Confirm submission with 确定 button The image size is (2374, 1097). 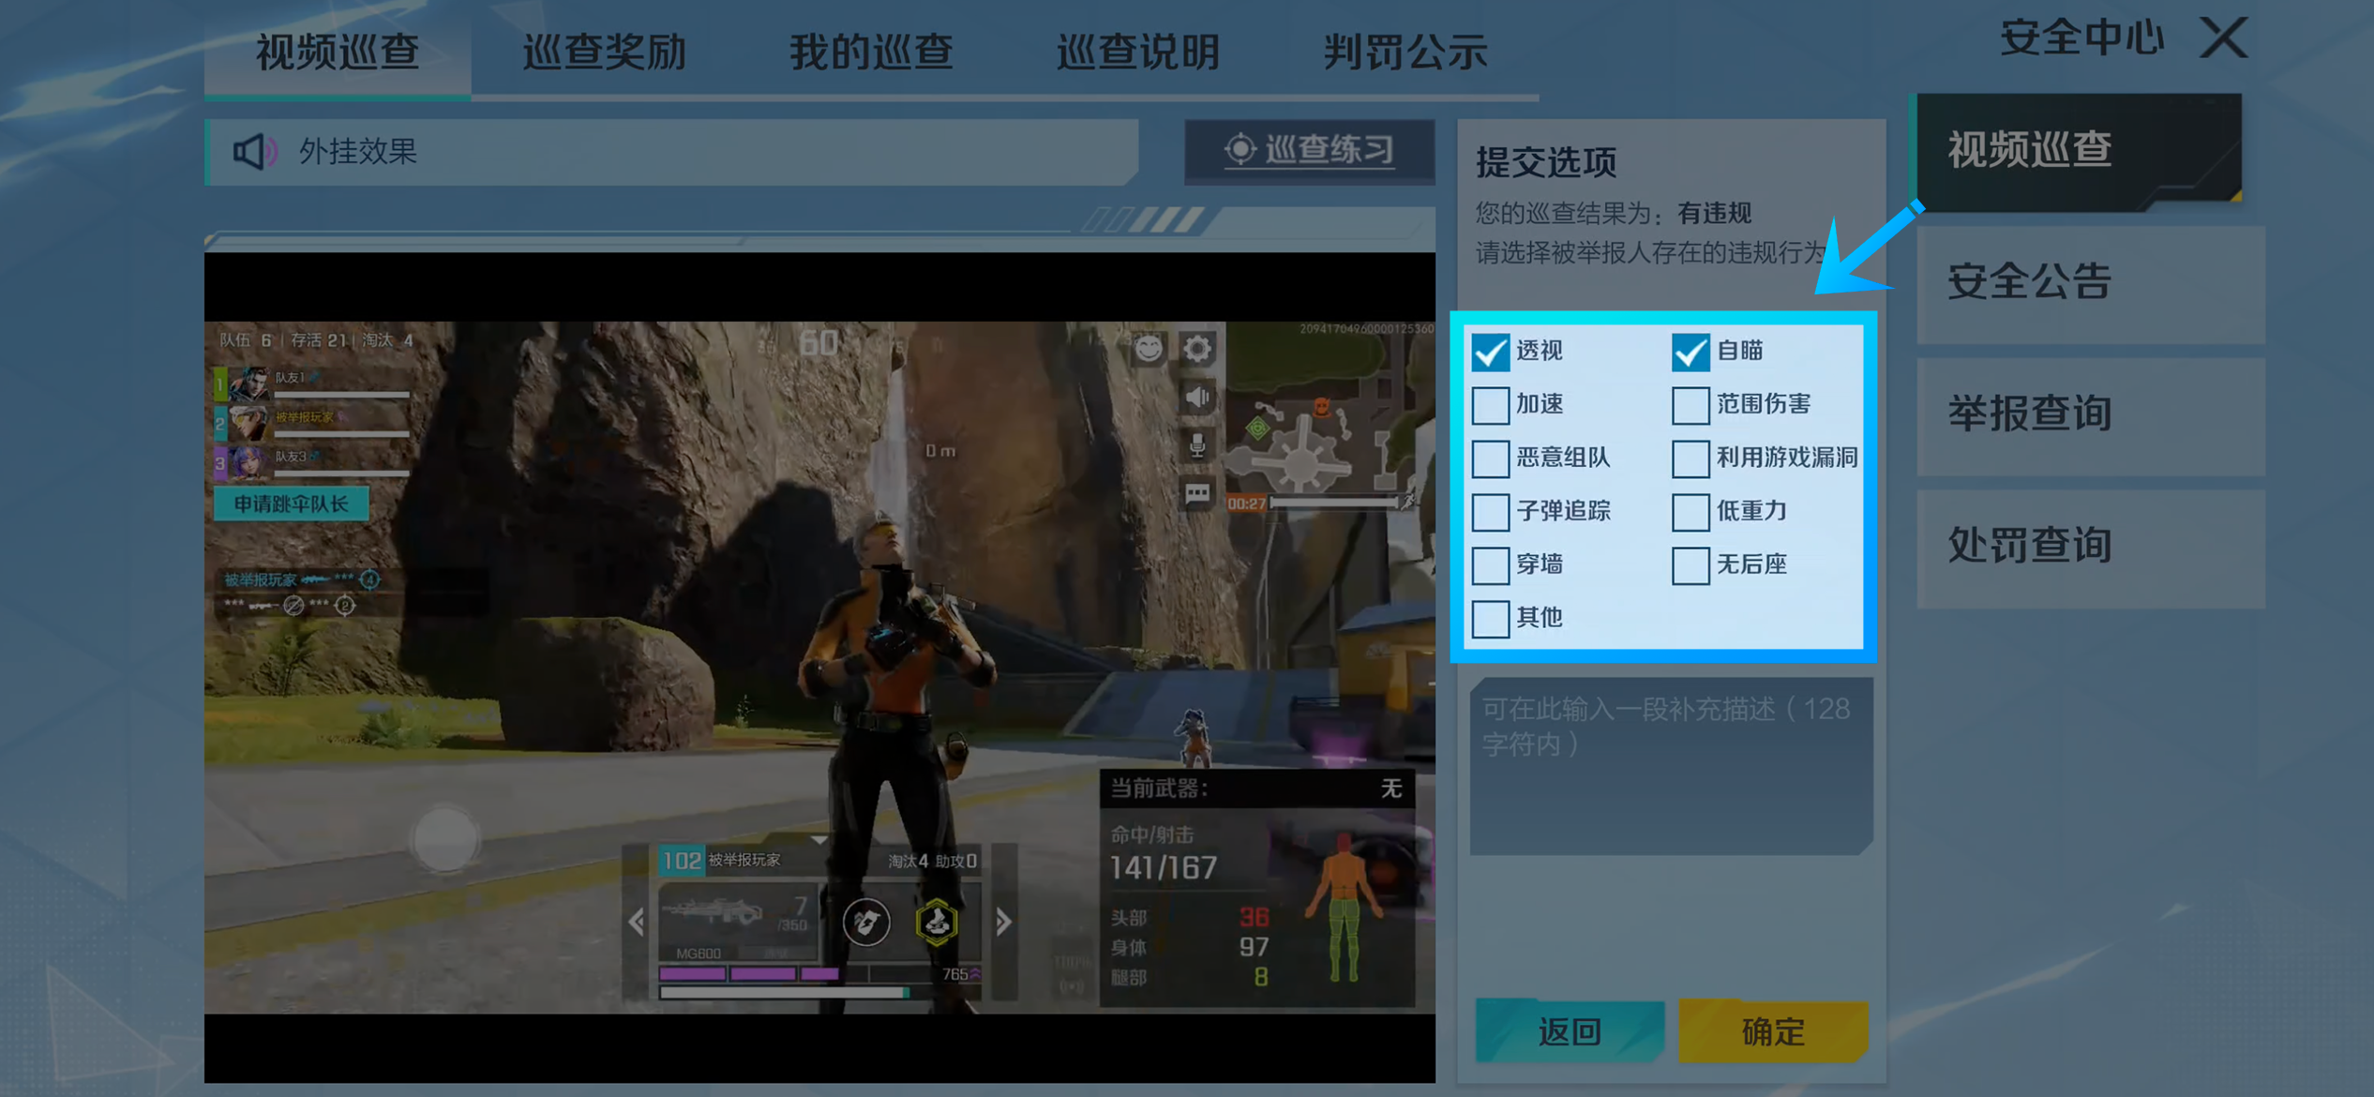click(x=1773, y=1030)
